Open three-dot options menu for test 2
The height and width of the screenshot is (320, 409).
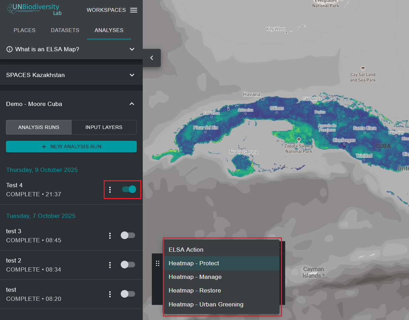pyautogui.click(x=110, y=265)
